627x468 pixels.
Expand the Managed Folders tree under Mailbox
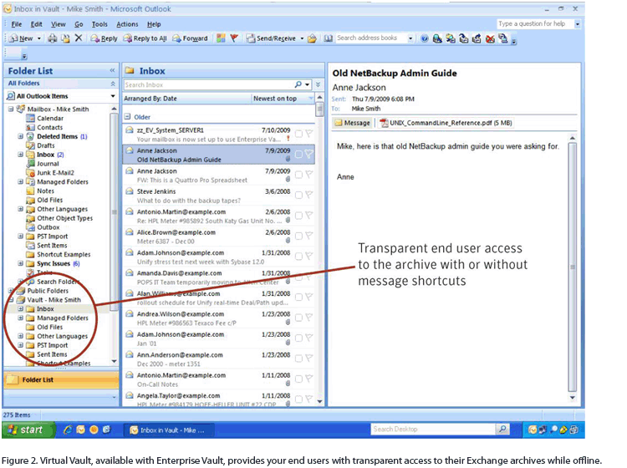(x=21, y=182)
